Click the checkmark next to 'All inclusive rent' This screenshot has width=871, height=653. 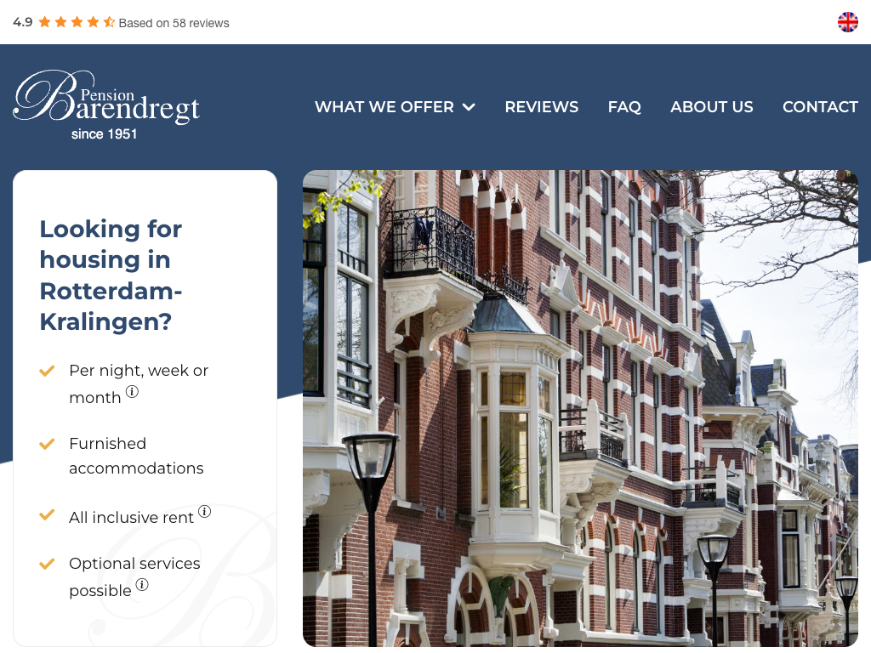pyautogui.click(x=48, y=514)
